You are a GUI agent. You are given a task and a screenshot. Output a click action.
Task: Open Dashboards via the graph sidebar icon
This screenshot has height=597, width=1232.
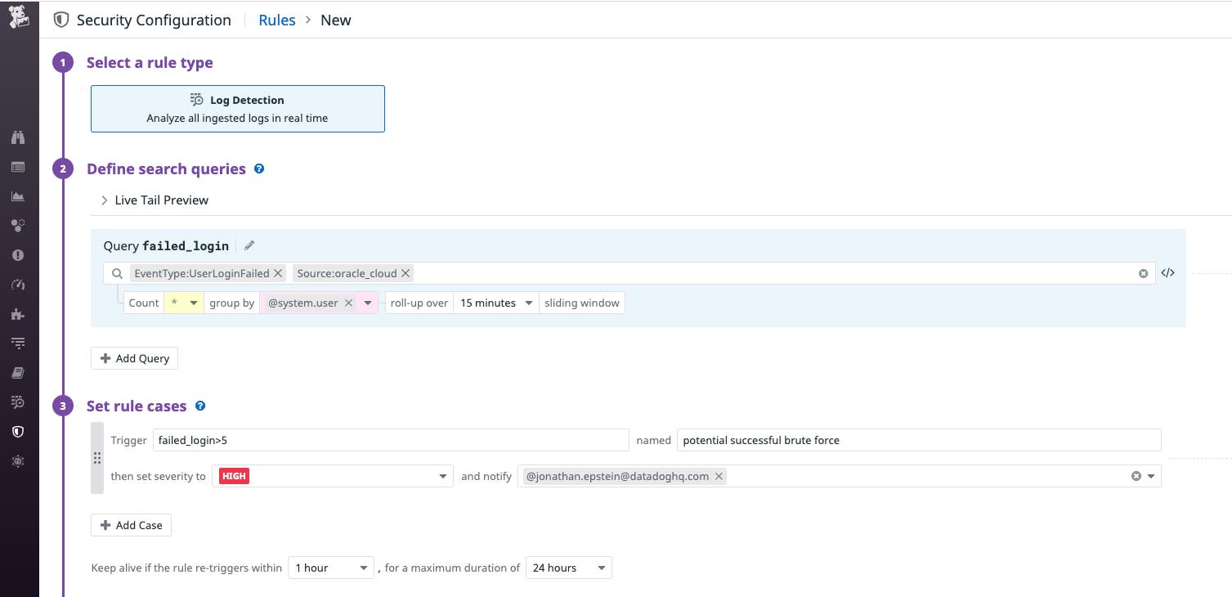coord(18,196)
